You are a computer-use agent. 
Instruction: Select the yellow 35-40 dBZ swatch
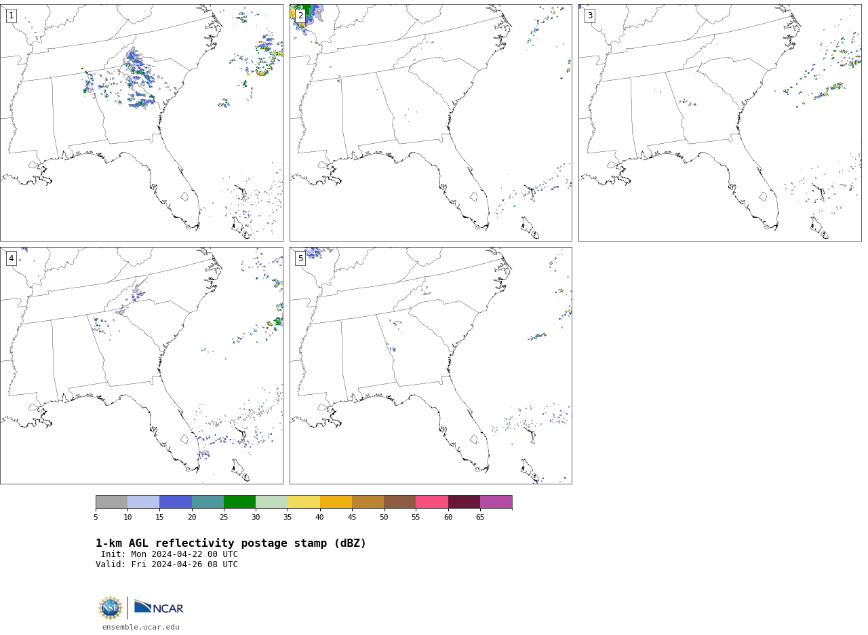click(x=304, y=502)
